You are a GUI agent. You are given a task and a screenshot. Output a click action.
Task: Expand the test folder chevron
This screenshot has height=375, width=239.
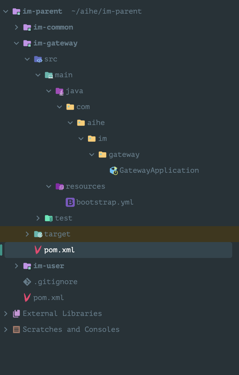(x=38, y=218)
